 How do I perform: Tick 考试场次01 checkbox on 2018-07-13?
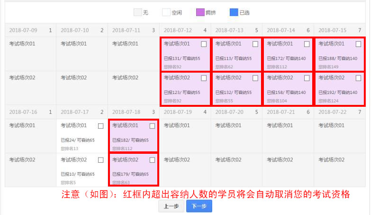[255, 44]
